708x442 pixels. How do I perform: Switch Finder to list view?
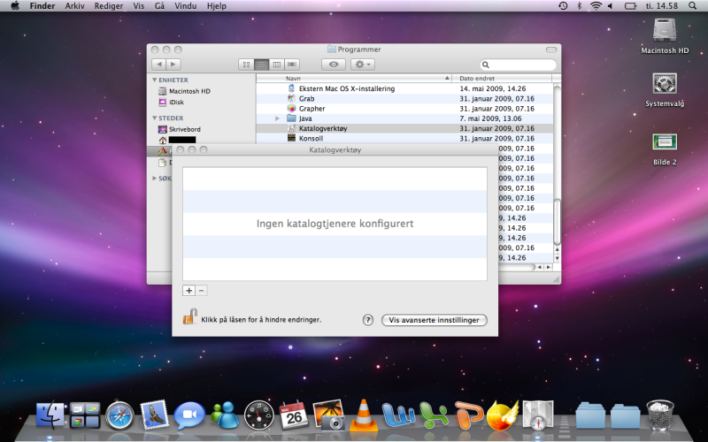point(261,65)
